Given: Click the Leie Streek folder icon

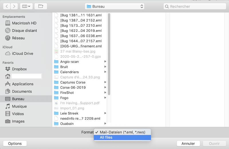Looking at the screenshot, I should point(56,113).
